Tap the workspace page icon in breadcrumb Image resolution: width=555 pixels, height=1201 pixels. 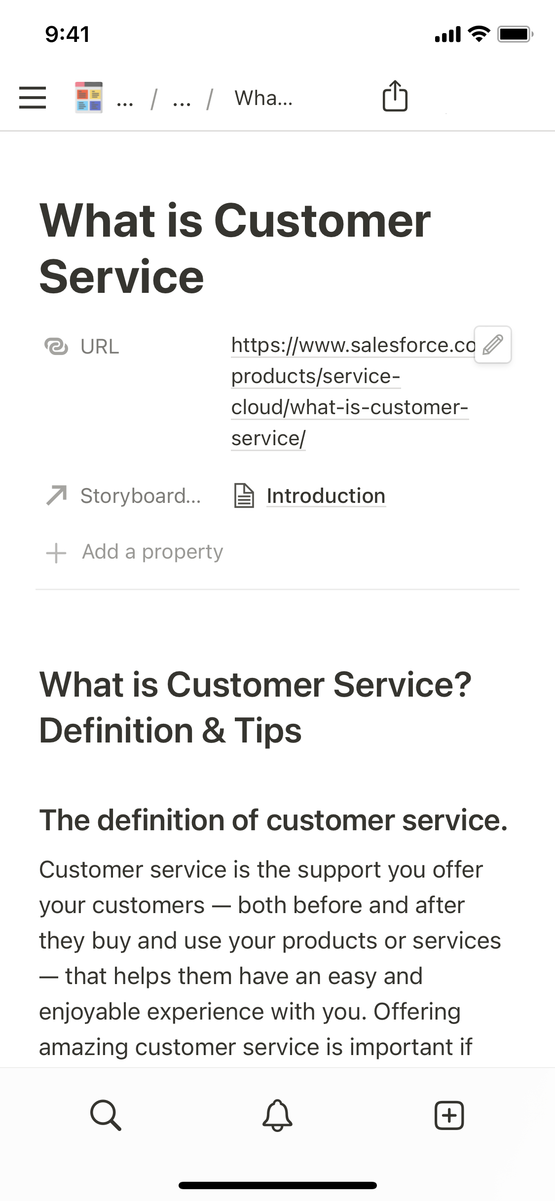click(x=89, y=98)
